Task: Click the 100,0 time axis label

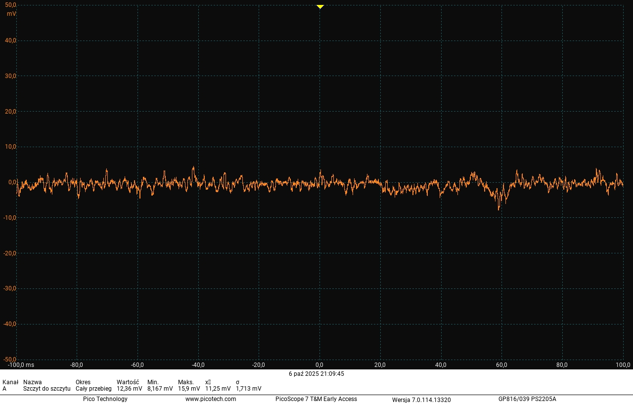Action: [623, 365]
